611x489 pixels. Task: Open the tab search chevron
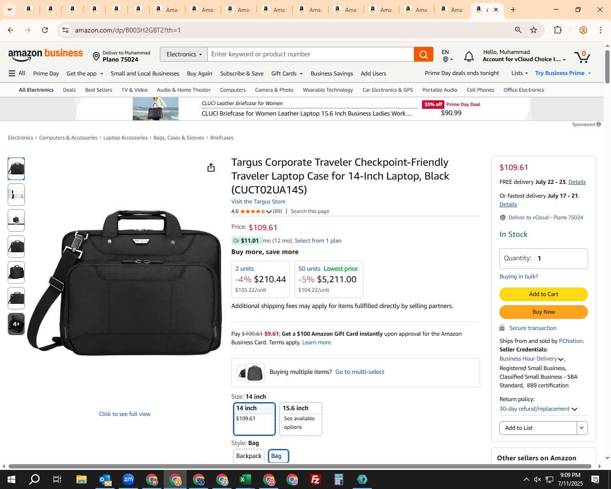(x=9, y=10)
